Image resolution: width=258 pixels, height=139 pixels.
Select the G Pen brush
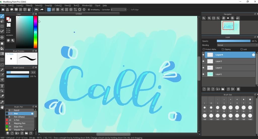click(x=20, y=120)
